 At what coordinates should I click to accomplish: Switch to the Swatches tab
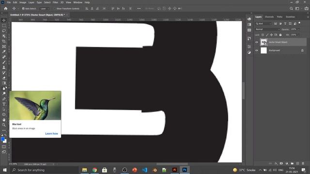[290, 17]
